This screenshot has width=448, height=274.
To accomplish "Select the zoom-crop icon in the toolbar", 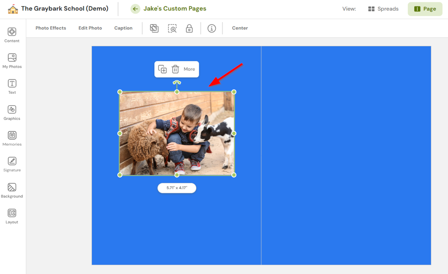I will click(x=172, y=28).
